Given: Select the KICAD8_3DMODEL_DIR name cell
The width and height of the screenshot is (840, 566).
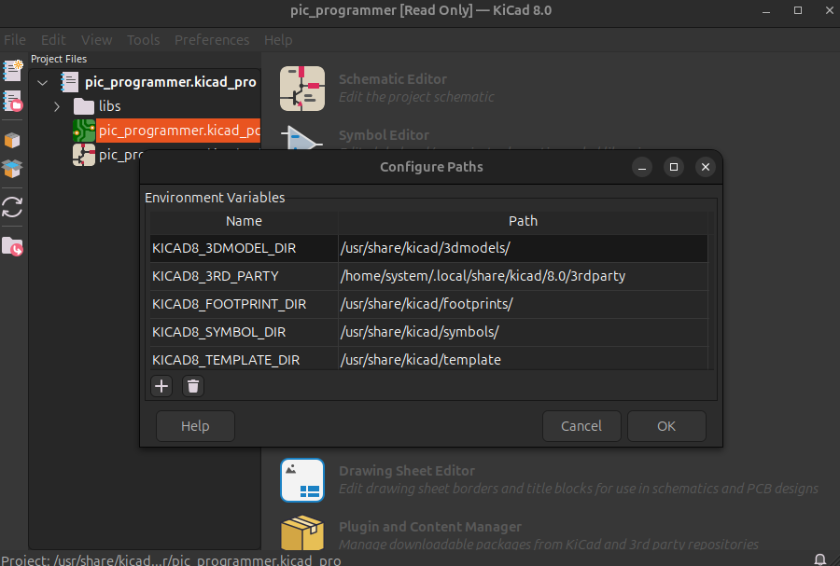Looking at the screenshot, I should point(244,248).
